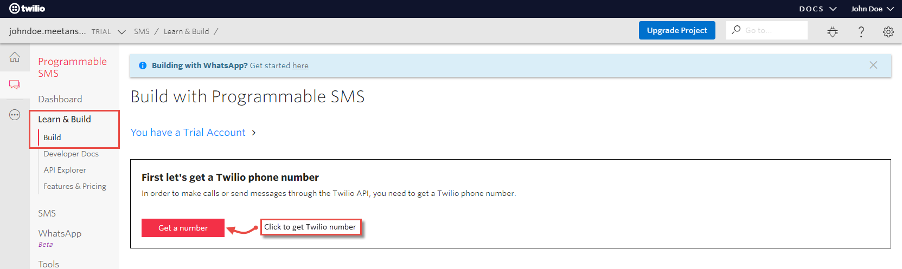Expand the Trial Account chevron
Screen dimensions: 902x269
tap(253, 133)
